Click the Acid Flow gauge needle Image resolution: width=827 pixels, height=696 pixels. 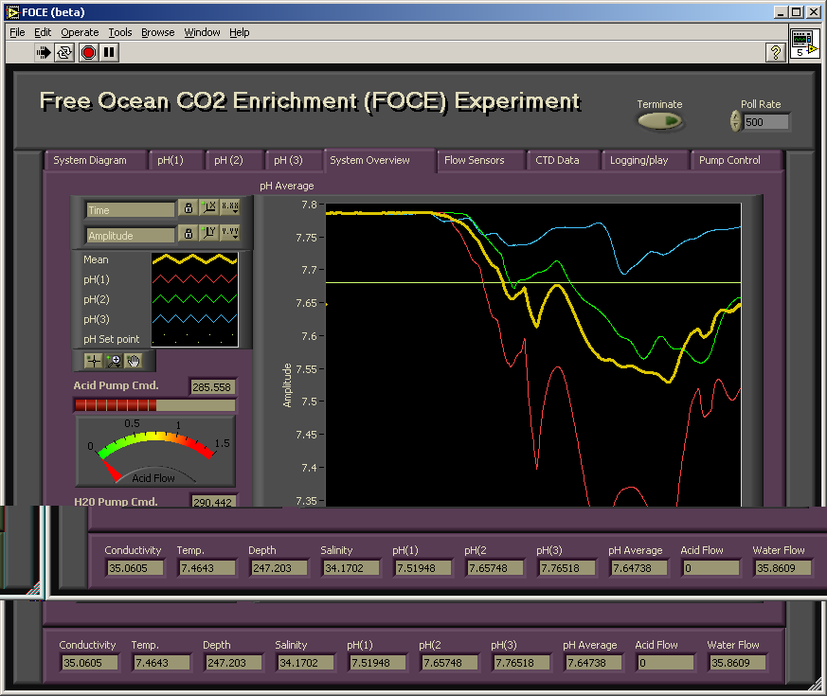pos(111,471)
